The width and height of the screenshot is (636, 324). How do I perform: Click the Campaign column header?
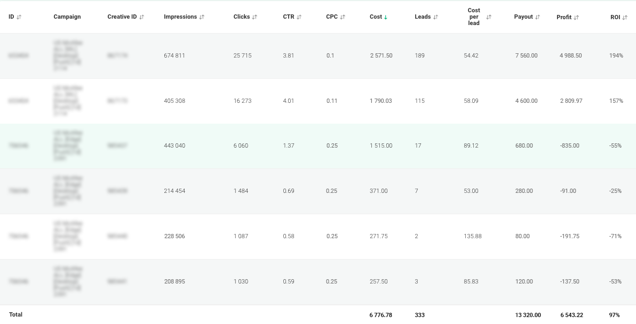pos(67,17)
